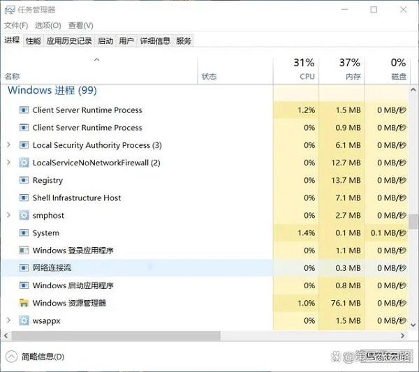Click the Windows 登录应用程序 icon

click(x=24, y=251)
